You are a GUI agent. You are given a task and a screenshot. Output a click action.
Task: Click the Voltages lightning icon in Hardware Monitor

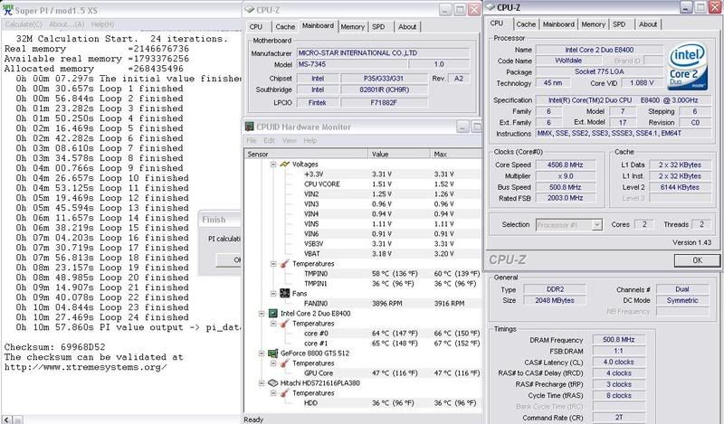coord(285,164)
